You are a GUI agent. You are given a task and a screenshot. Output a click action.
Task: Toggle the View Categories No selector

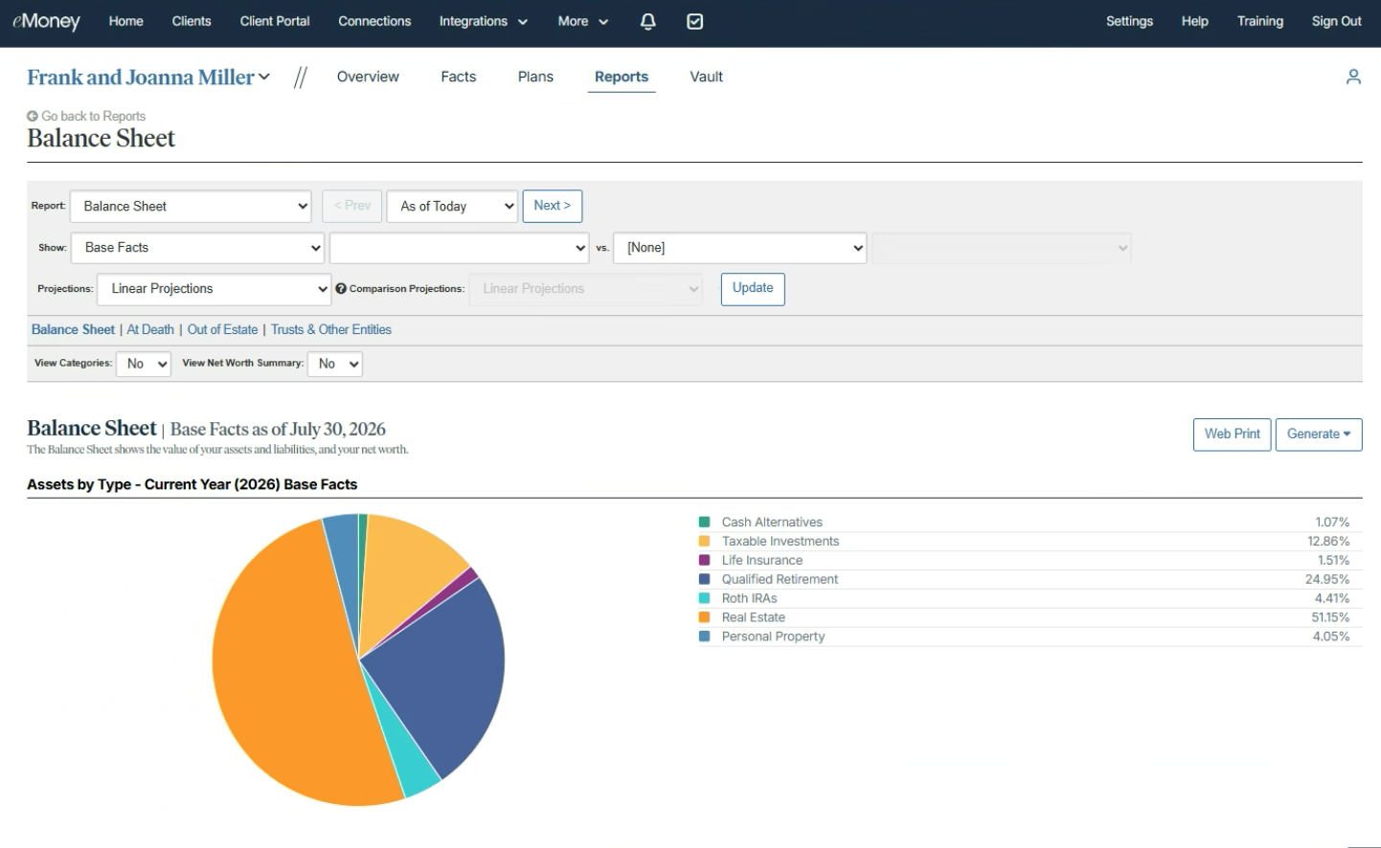coord(144,364)
